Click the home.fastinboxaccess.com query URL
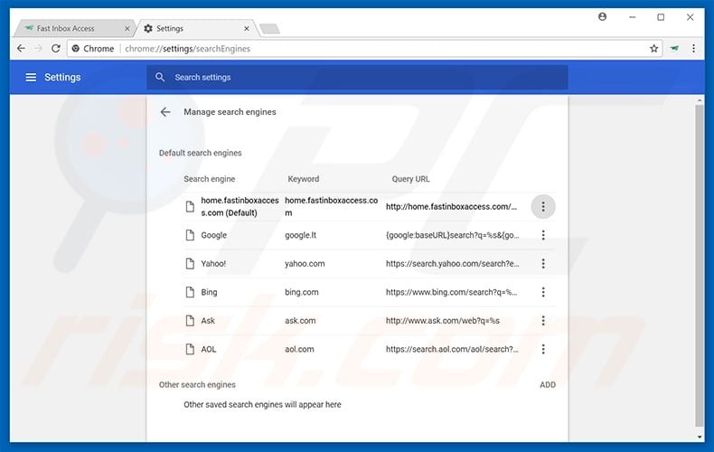Screen dimensions: 714x452 (451, 206)
